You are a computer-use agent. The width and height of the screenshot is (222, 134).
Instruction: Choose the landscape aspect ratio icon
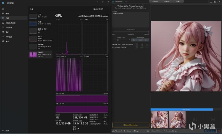(x=140, y=40)
